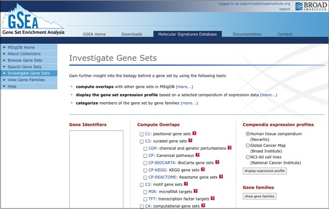Expand the Browse Gene Sets sidebar arrow
This screenshot has width=329, height=209.
tap(4, 60)
